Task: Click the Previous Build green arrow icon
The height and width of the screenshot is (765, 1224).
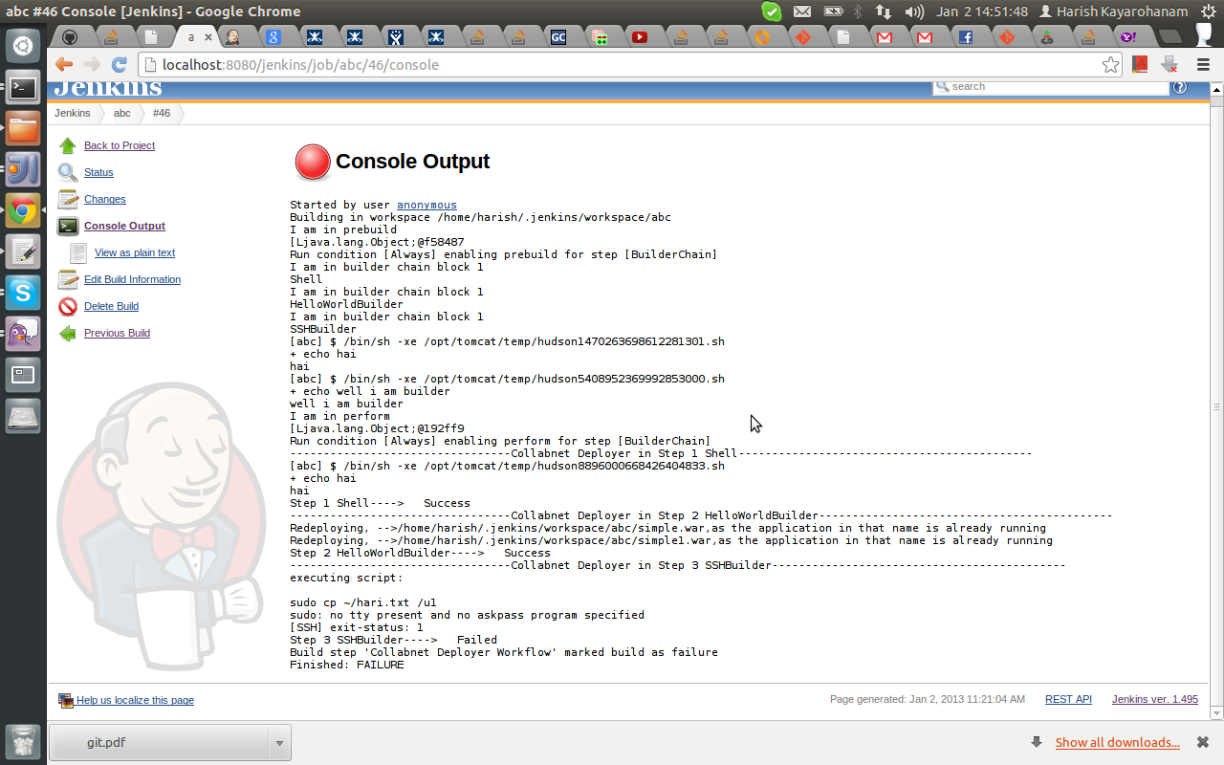Action: 67,333
